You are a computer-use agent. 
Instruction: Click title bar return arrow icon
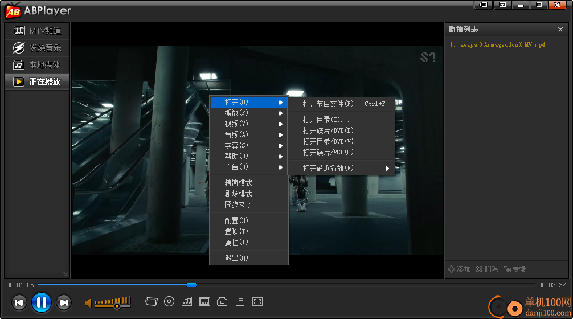(483, 5)
